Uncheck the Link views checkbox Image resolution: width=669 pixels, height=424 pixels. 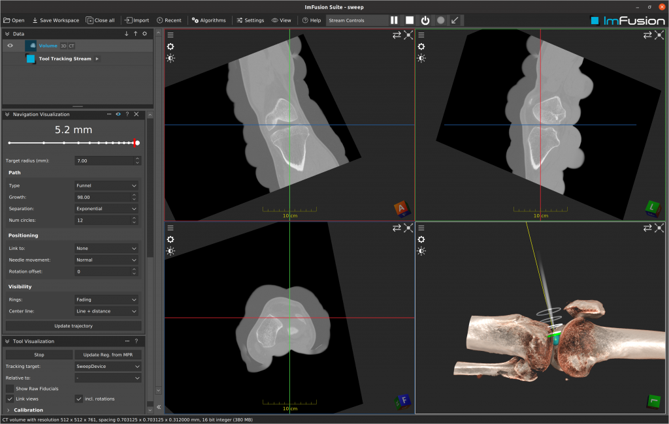(10, 399)
